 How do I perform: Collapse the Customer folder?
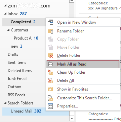[8, 30]
